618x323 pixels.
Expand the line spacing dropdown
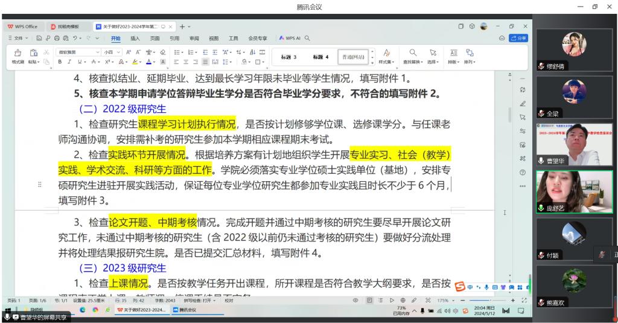coord(231,62)
